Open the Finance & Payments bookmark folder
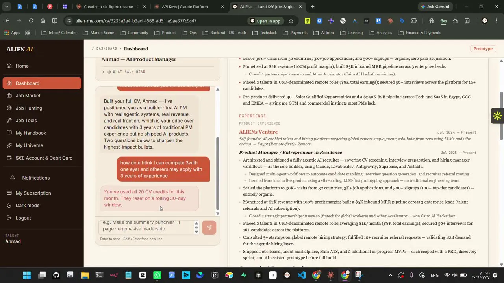The width and height of the screenshot is (504, 283). pos(419,33)
